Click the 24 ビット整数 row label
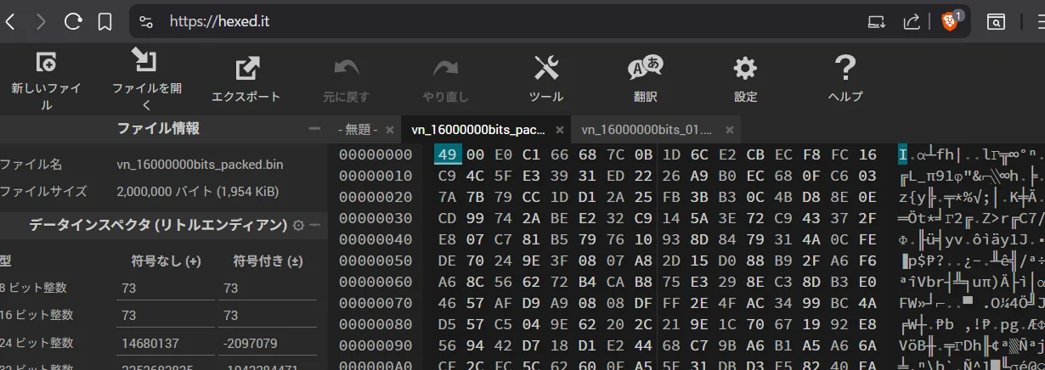 click(x=37, y=343)
